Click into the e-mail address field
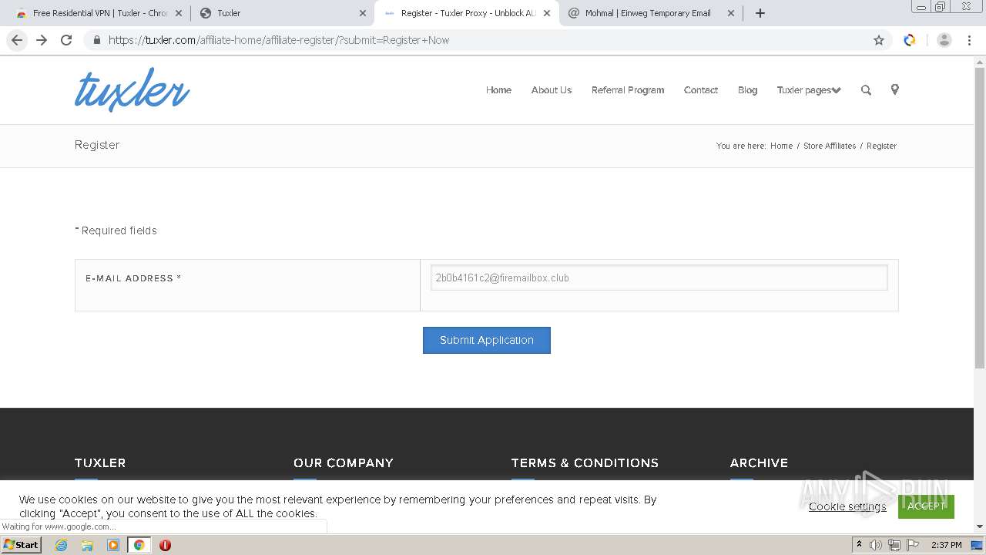Image resolution: width=986 pixels, height=555 pixels. click(659, 277)
